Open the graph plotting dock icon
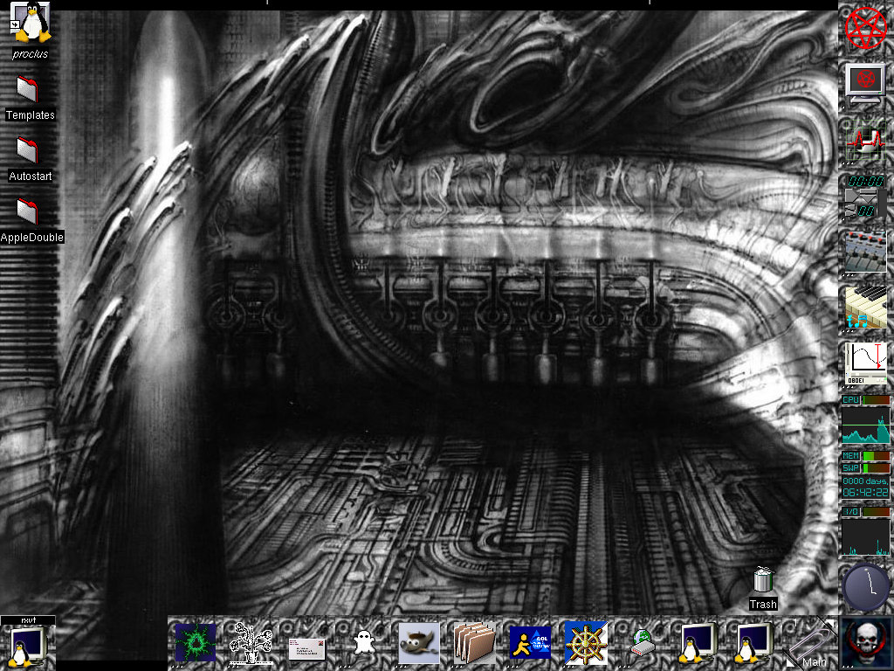Viewport: 894px width, 671px height. click(865, 363)
